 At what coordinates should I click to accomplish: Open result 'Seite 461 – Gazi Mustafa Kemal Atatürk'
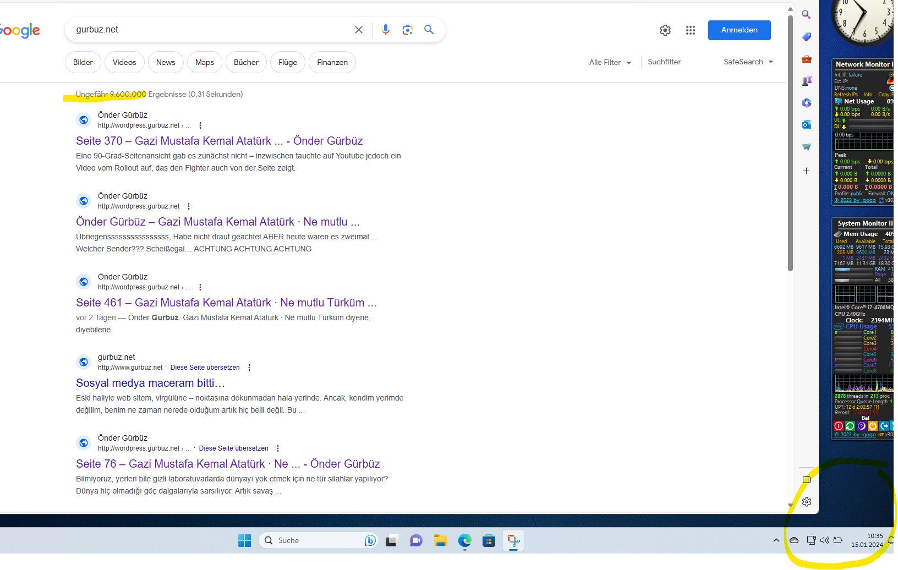point(226,303)
